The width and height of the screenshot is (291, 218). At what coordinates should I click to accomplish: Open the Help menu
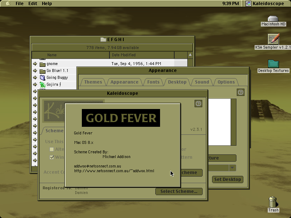[47, 4]
